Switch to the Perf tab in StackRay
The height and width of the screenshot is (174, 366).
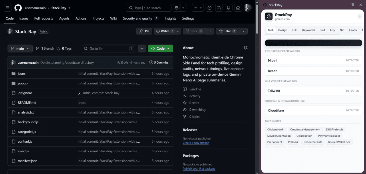(322, 30)
